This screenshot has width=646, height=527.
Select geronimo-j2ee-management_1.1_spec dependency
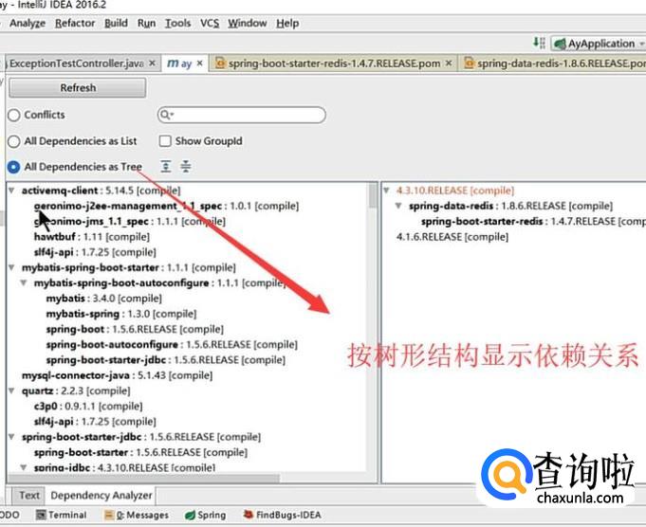166,206
